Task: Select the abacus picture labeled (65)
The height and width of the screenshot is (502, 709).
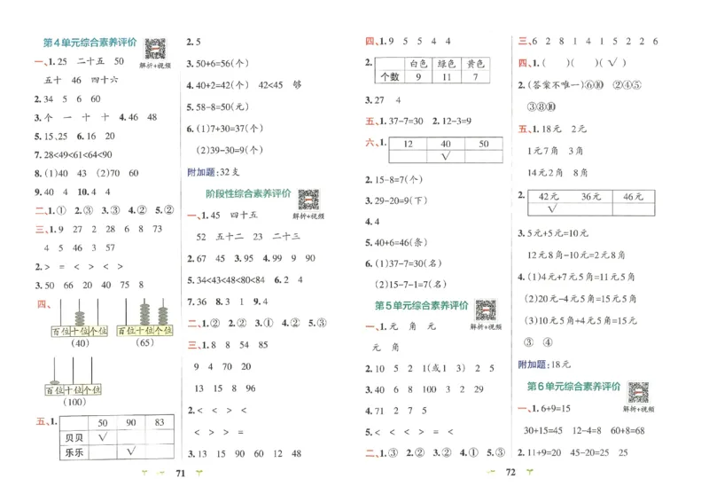Action: (144, 317)
